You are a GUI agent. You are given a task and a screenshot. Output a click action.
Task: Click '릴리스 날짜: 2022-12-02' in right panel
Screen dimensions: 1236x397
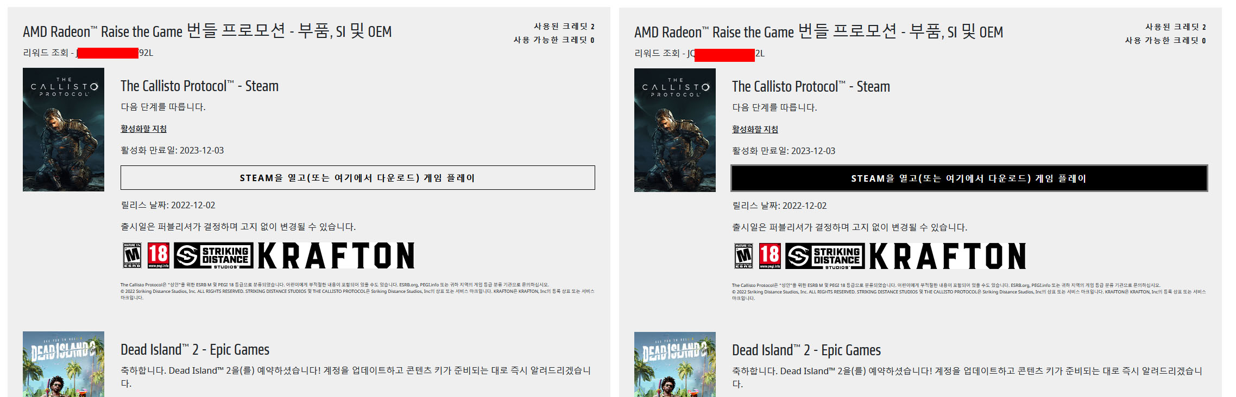tap(779, 206)
